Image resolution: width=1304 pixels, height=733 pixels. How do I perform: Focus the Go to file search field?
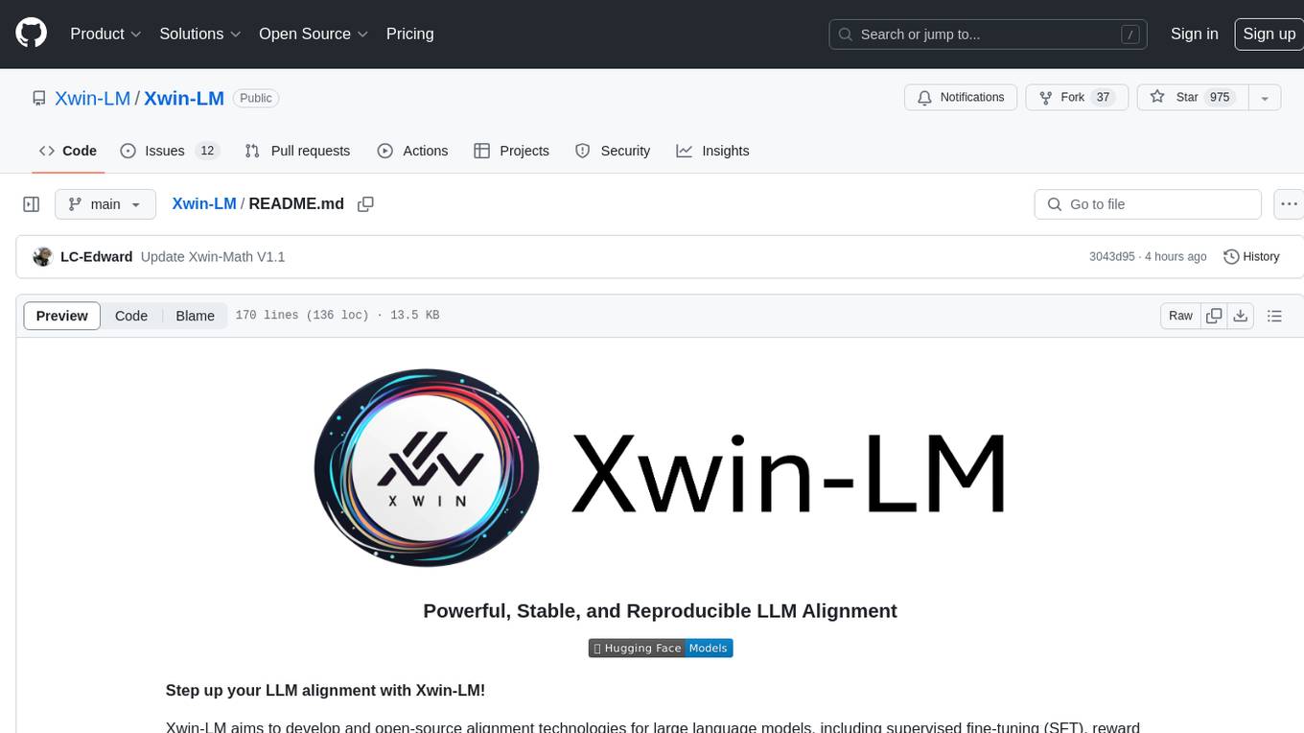[1148, 204]
